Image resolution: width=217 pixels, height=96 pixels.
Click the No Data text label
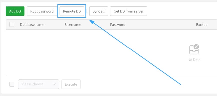coord(194,60)
